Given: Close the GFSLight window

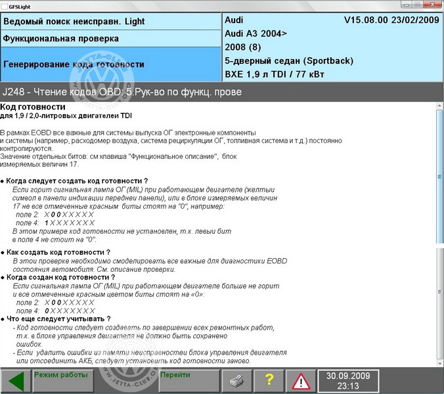Looking at the screenshot, I should click(x=432, y=5).
